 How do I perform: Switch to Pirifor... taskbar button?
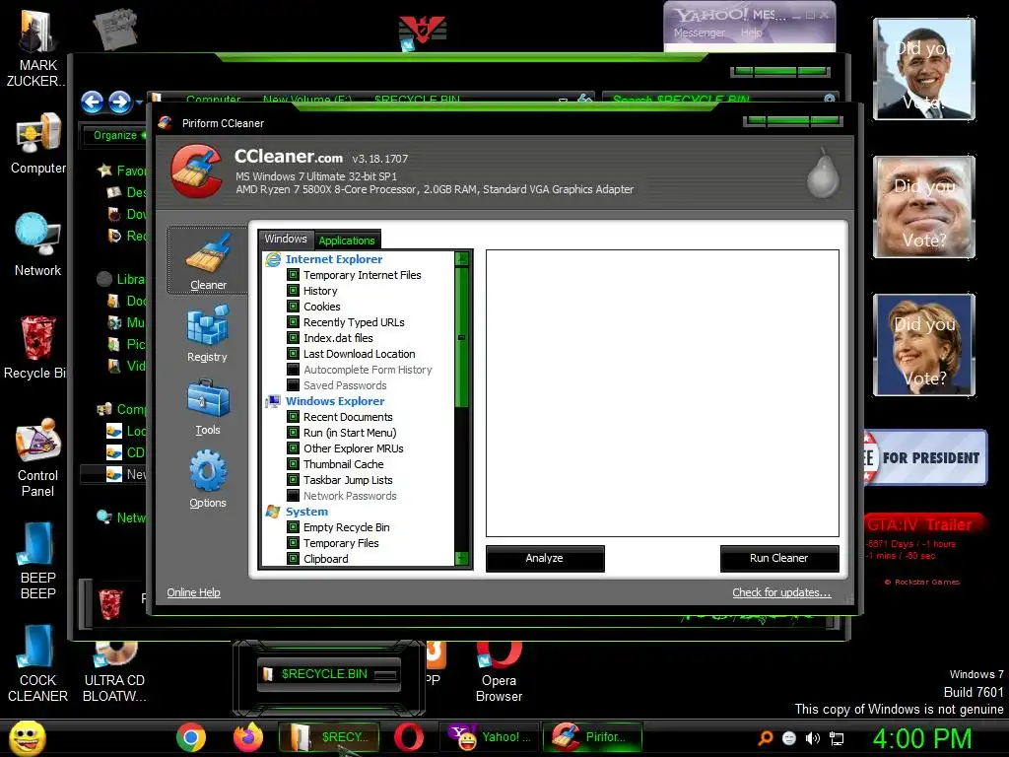[x=592, y=737]
